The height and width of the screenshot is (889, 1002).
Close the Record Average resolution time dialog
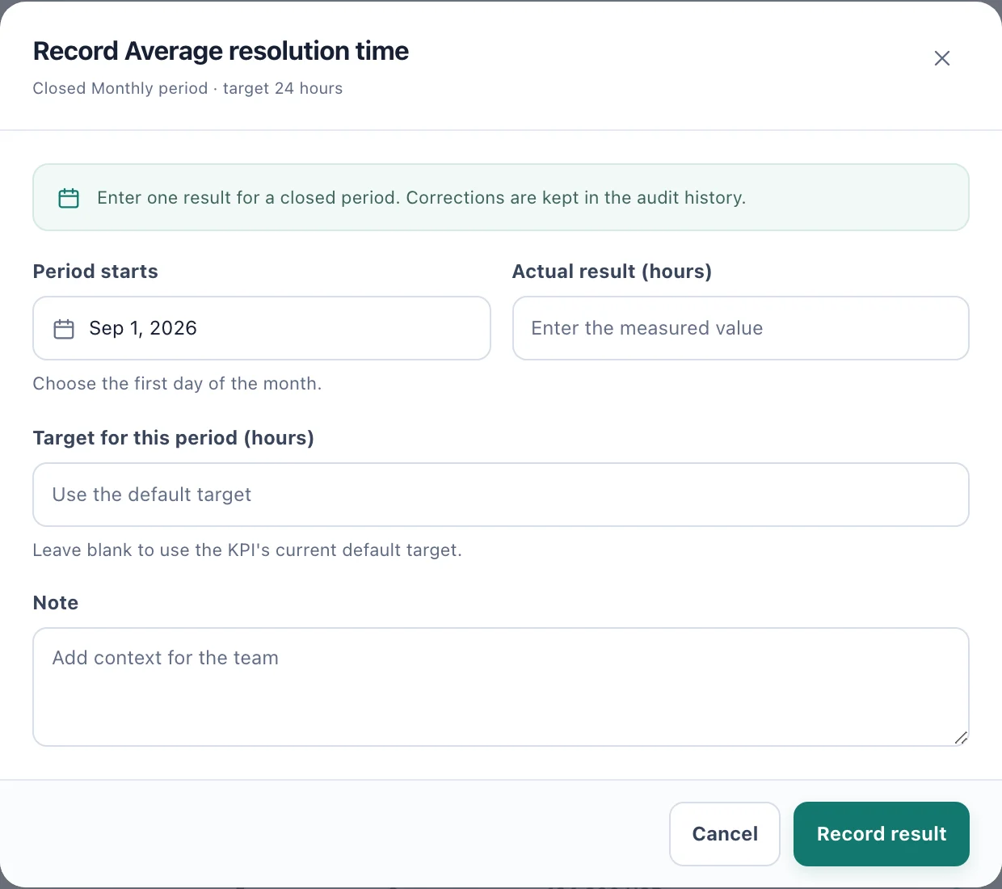[x=941, y=58]
